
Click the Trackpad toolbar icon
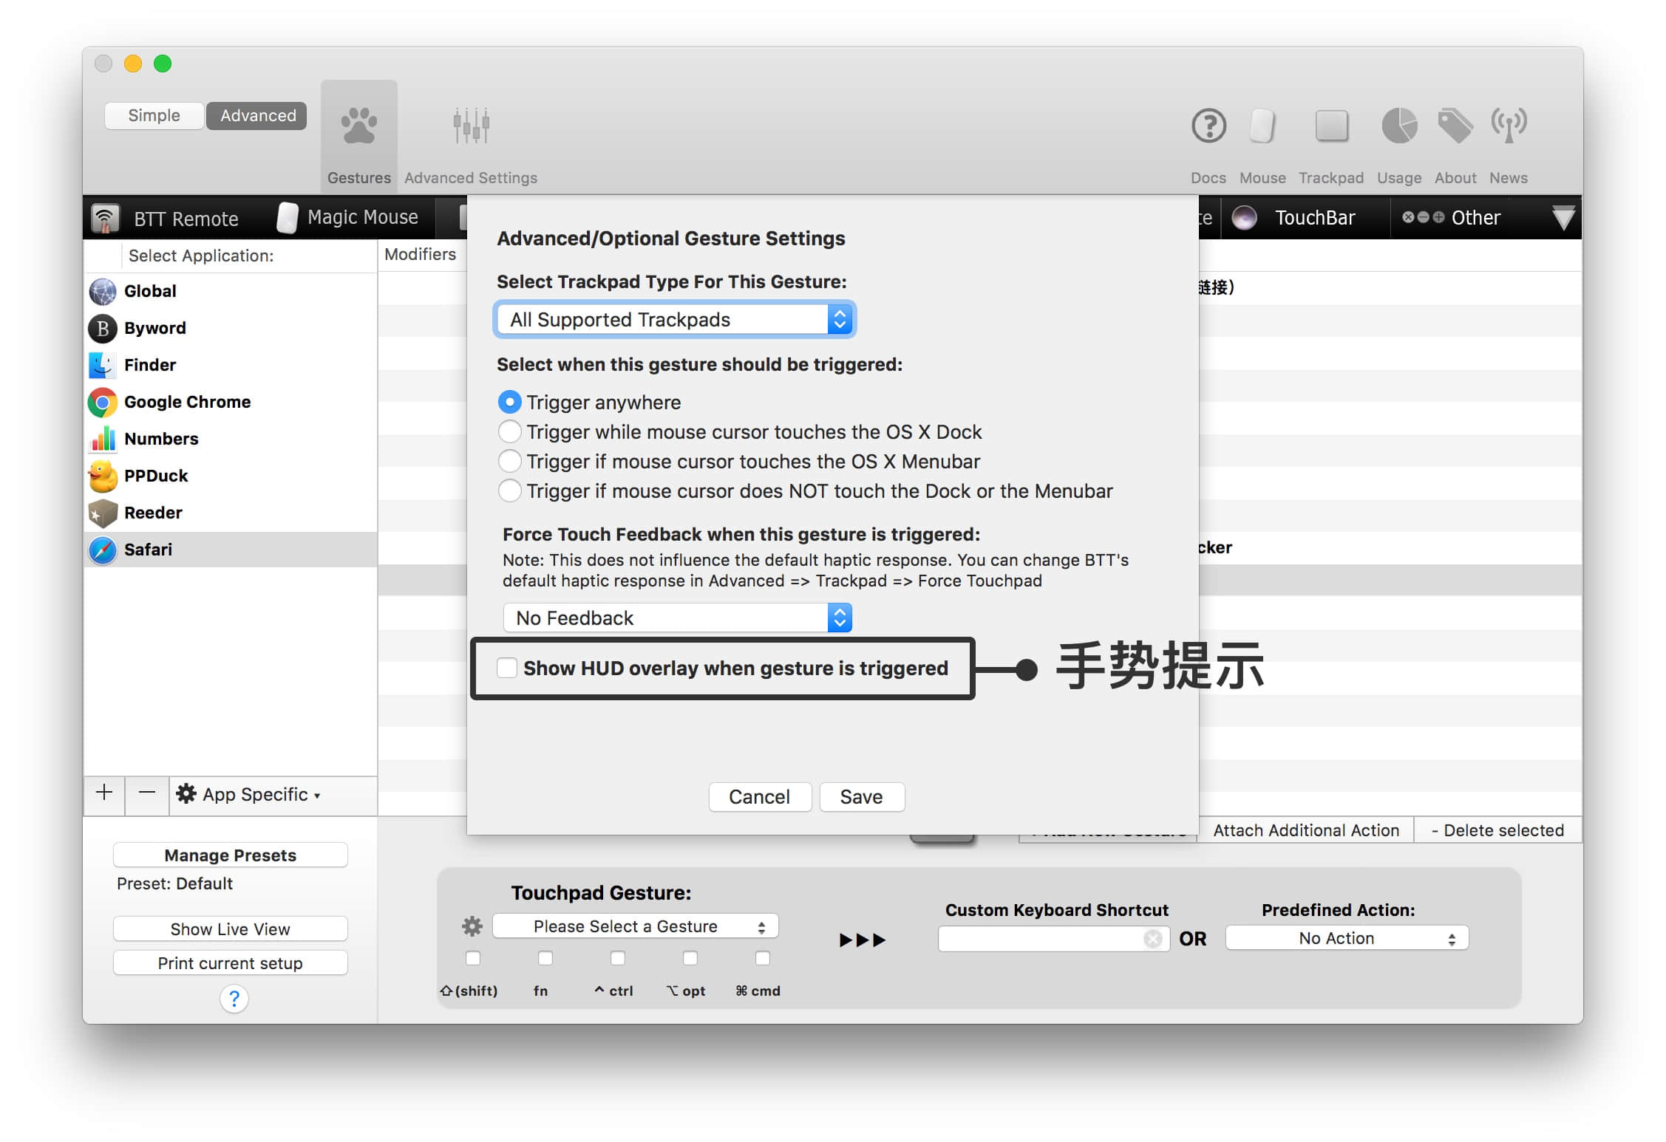pyautogui.click(x=1330, y=126)
